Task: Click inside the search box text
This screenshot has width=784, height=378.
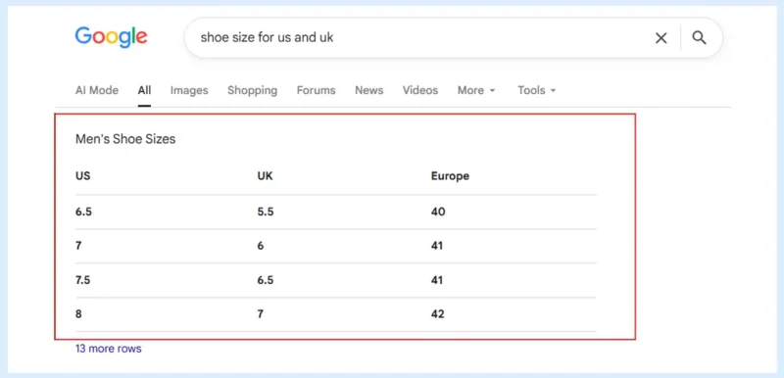Action: [267, 37]
